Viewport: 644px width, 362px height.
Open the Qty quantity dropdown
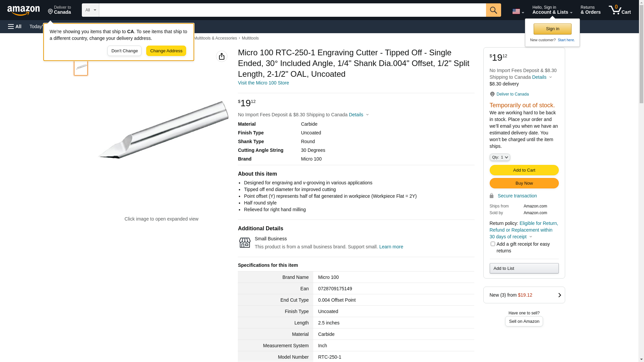click(499, 157)
